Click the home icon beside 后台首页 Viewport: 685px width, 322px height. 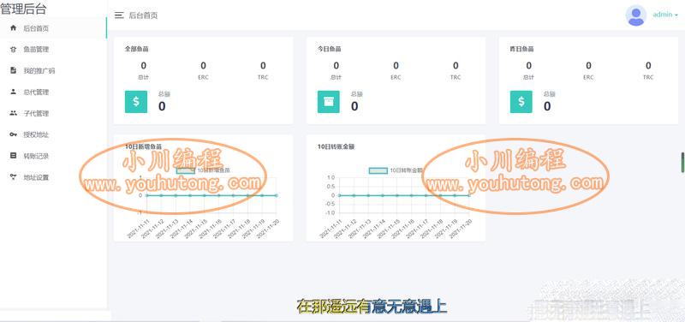[x=13, y=28]
